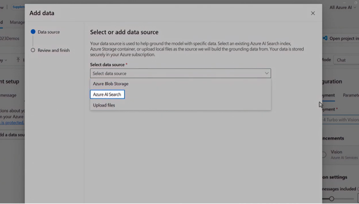Click the 'is protected' link

[12, 123]
